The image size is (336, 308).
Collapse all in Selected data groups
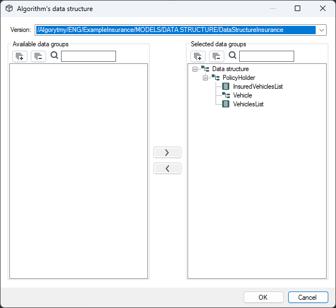(x=217, y=56)
